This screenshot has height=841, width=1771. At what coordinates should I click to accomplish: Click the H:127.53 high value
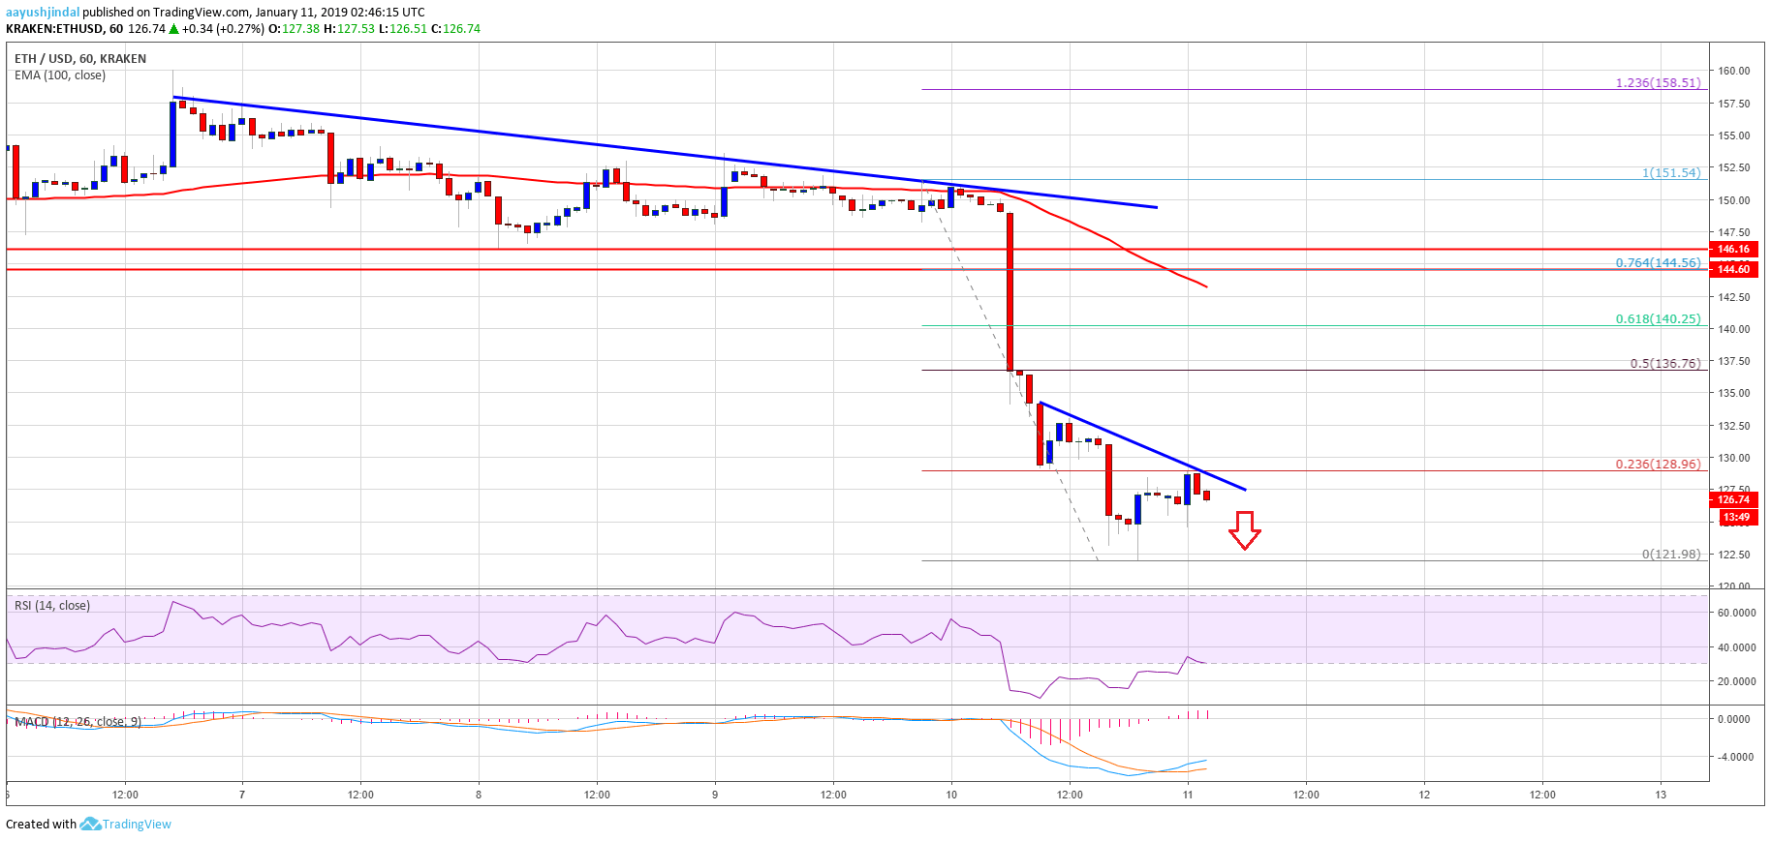point(349,29)
